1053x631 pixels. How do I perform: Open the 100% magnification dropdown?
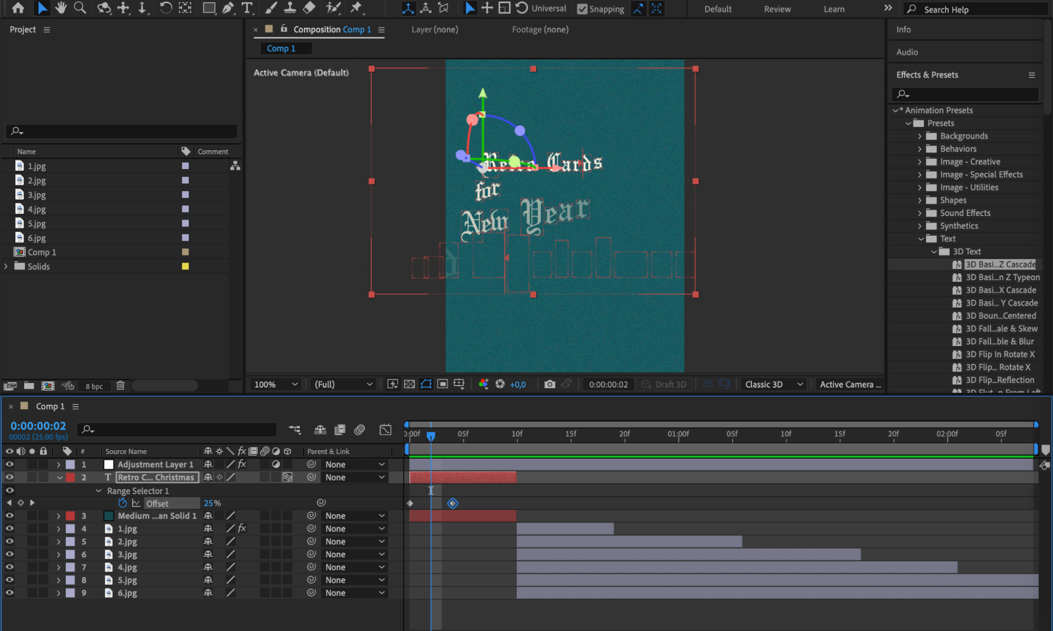276,384
